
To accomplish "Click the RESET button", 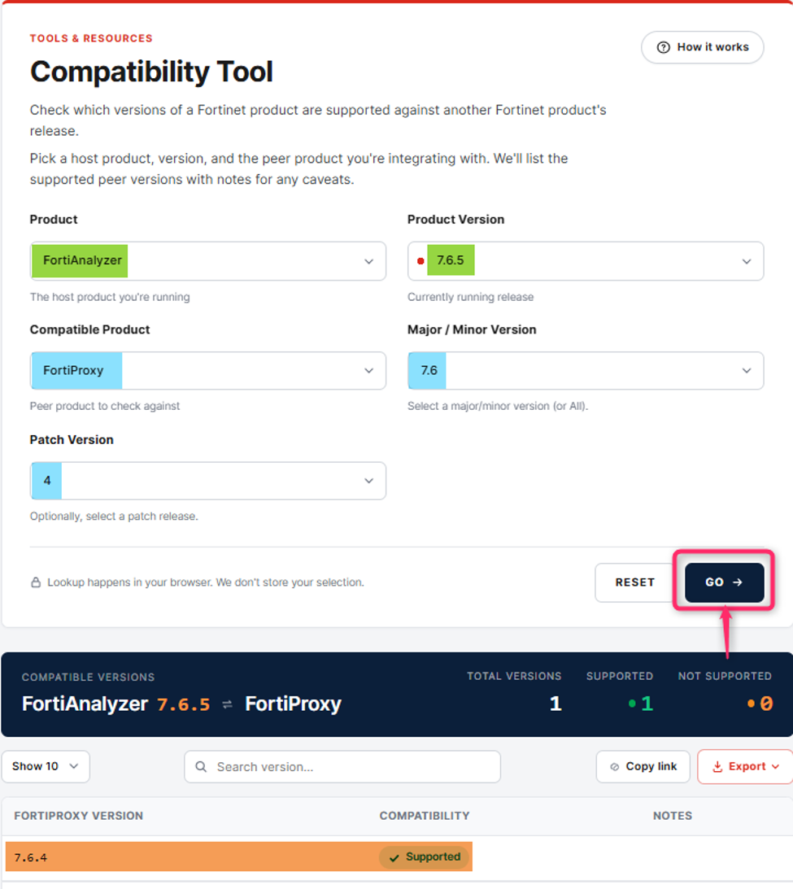I will click(635, 582).
